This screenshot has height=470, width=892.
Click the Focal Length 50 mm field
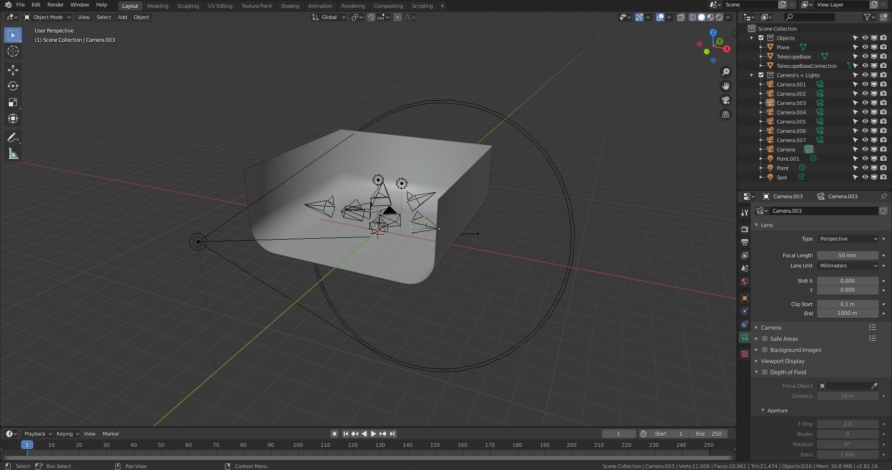click(x=848, y=255)
